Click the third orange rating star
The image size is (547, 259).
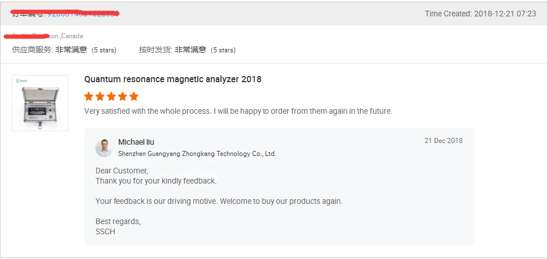[111, 96]
